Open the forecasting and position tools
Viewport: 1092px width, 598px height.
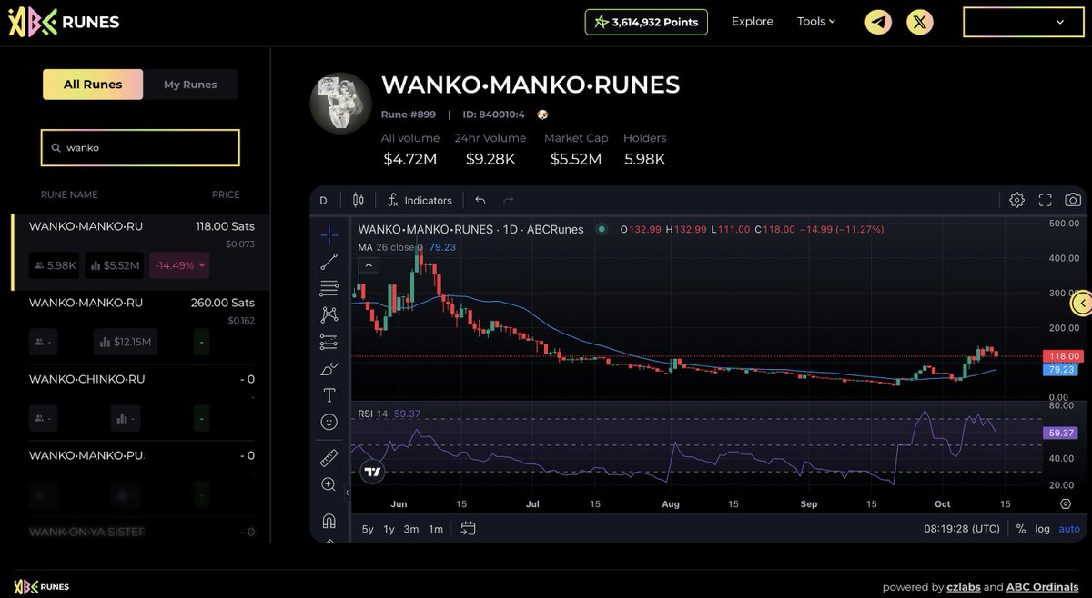[329, 342]
